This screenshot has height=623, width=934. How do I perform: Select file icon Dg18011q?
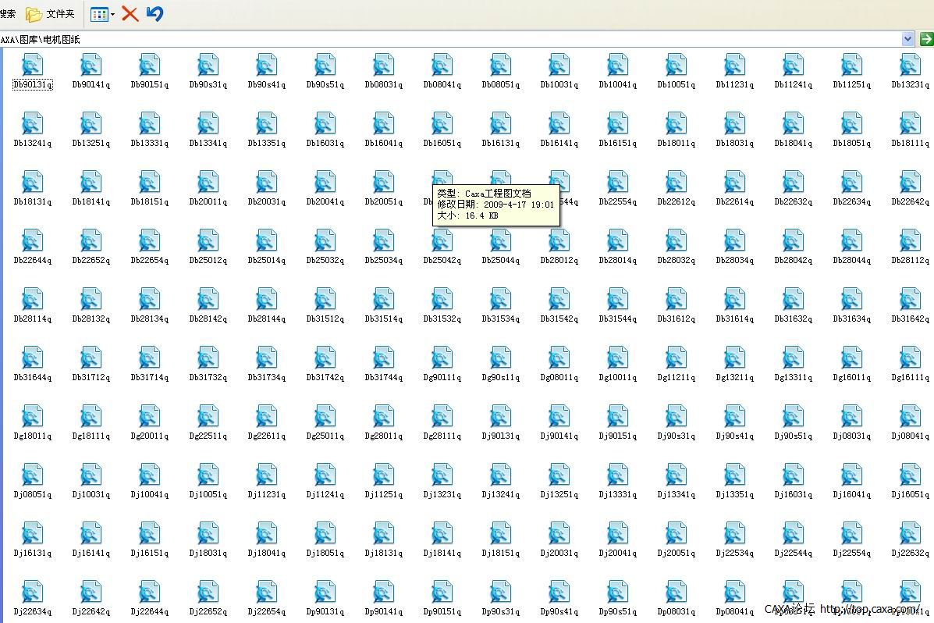pos(32,415)
